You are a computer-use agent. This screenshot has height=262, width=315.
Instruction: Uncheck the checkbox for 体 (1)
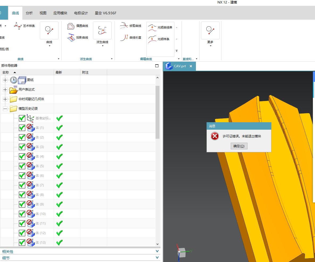coord(22,128)
